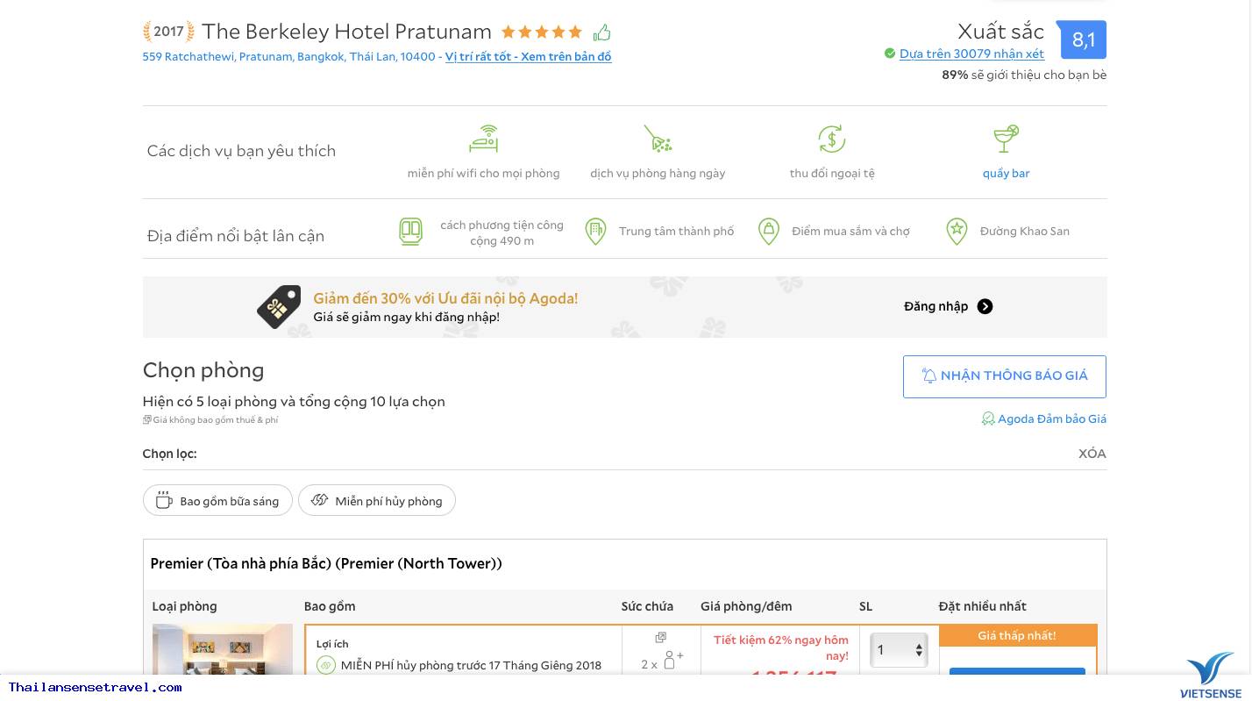Click the thumbs up icon beside hotel stars
Screen dimensions: 1252x701
[x=601, y=33]
